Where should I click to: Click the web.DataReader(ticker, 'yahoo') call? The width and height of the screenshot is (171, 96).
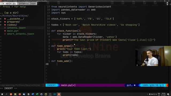(x=95, y=37)
